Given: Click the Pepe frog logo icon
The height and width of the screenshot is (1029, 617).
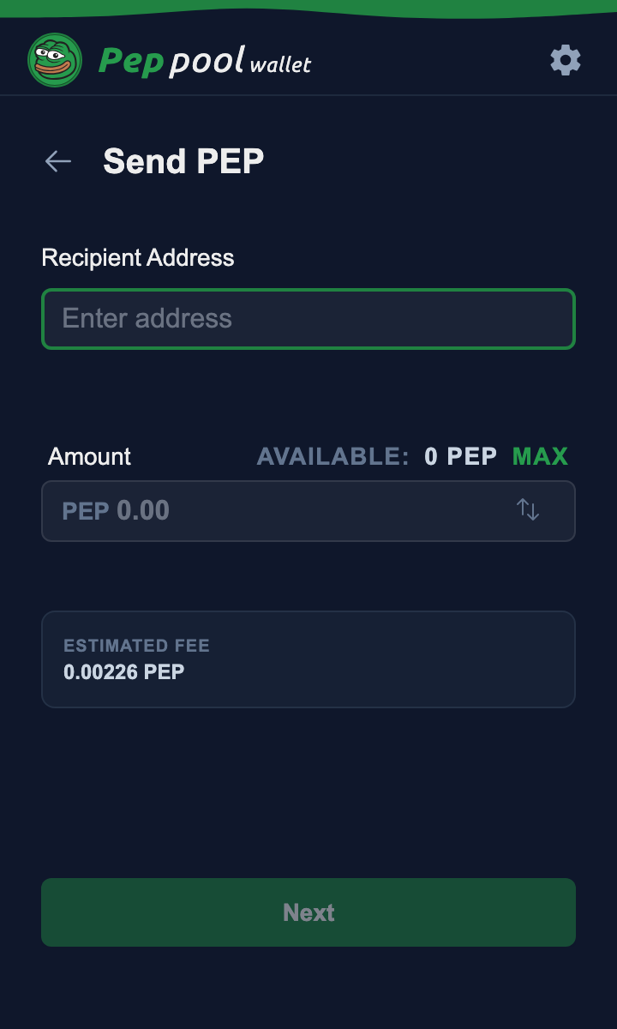Looking at the screenshot, I should coord(55,60).
